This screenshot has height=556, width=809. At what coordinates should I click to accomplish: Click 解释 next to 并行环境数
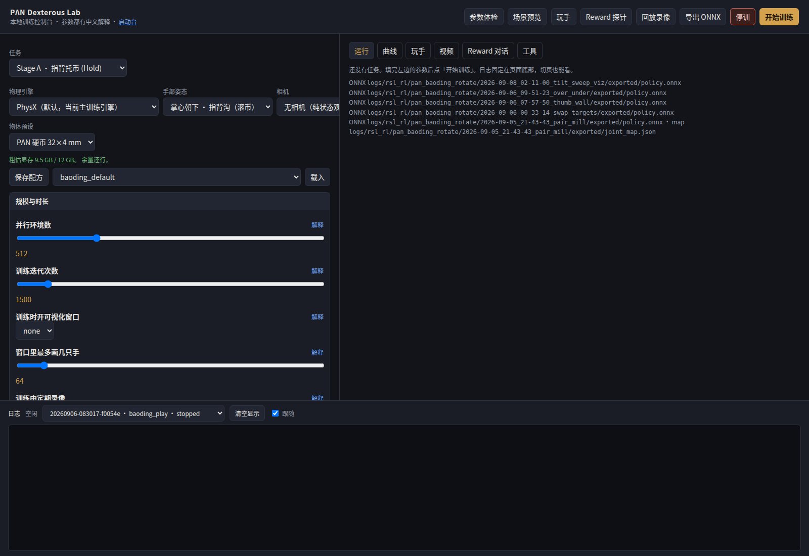(318, 225)
